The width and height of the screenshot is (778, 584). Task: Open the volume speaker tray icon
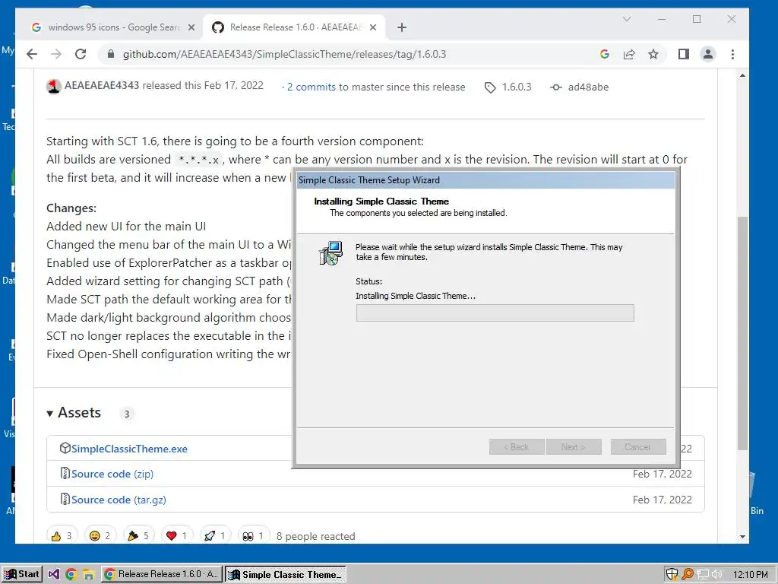[x=716, y=575]
